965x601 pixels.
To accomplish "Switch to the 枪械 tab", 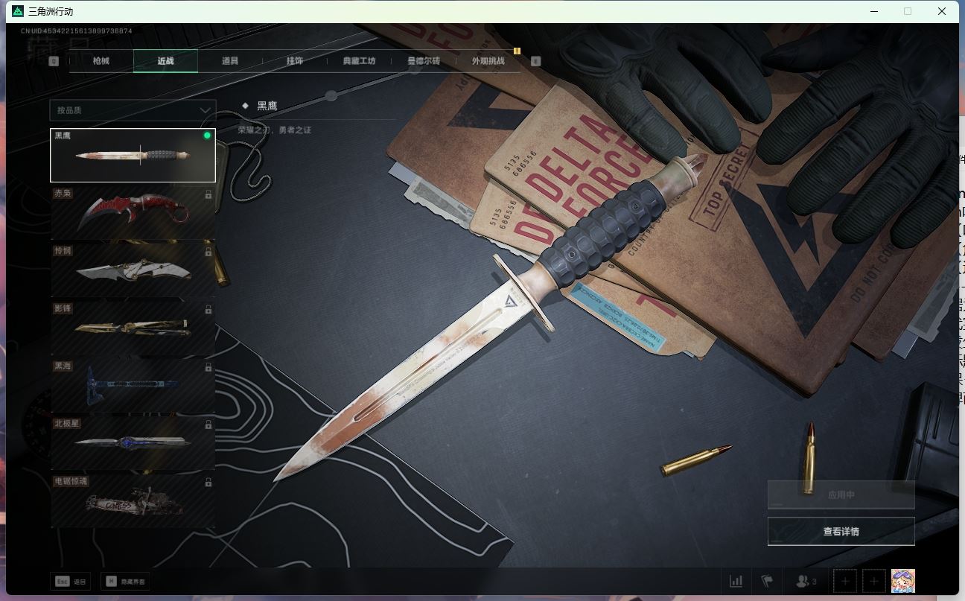I will (101, 61).
